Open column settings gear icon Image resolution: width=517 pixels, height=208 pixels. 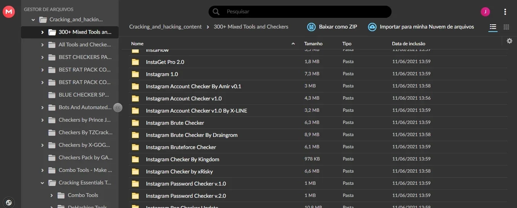click(x=510, y=41)
